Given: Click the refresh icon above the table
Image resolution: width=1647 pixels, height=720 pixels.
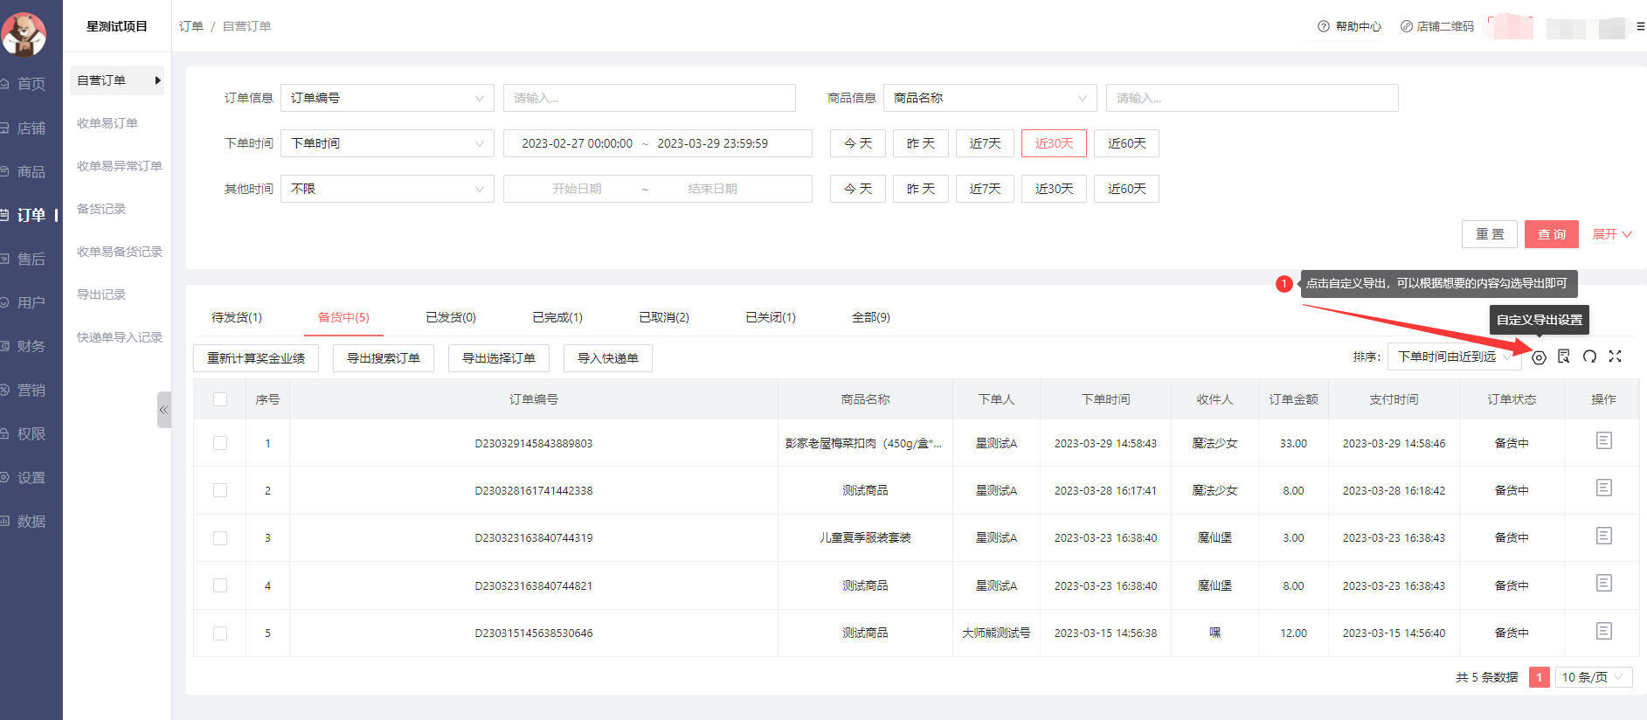Looking at the screenshot, I should click(x=1589, y=357).
